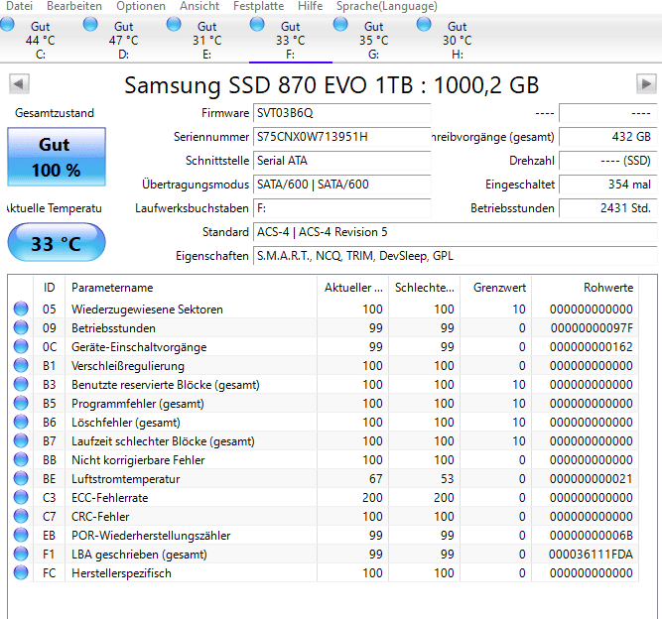Viewport: 662px width, 619px height.
Task: Click the status orb for drive G:
Action: pos(340,24)
